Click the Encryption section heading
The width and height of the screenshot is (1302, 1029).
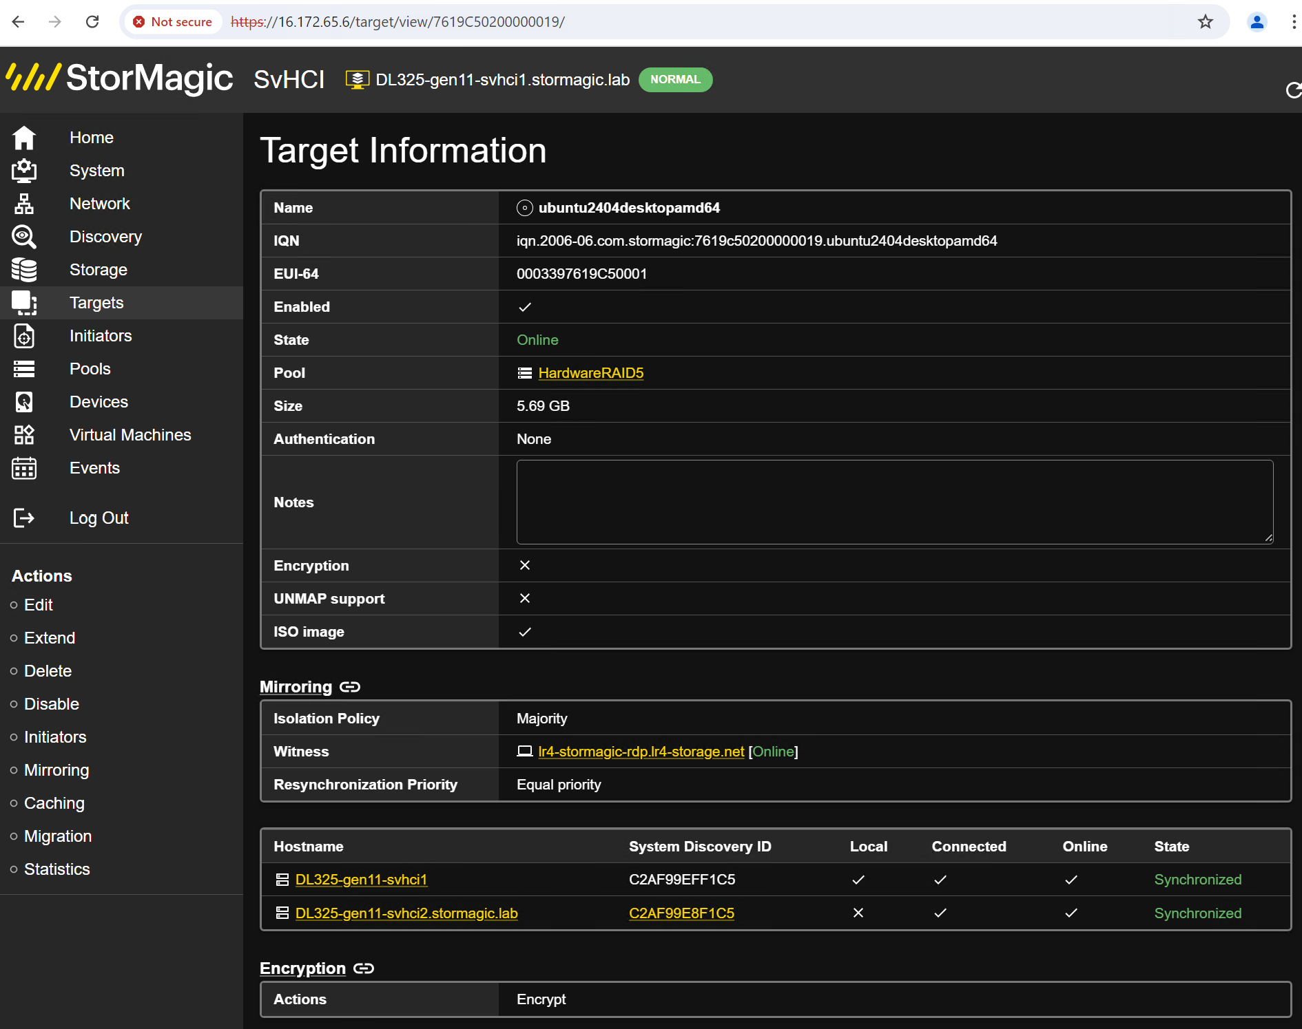[x=303, y=968]
